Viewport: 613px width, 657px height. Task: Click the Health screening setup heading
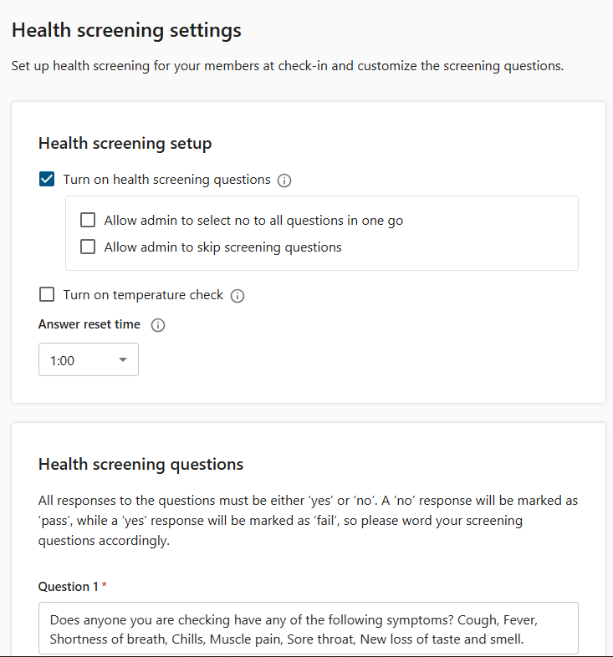[125, 143]
